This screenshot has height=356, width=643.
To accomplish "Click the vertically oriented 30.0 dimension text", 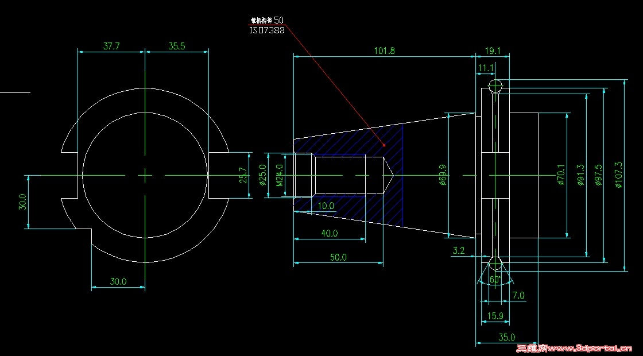I will [22, 202].
